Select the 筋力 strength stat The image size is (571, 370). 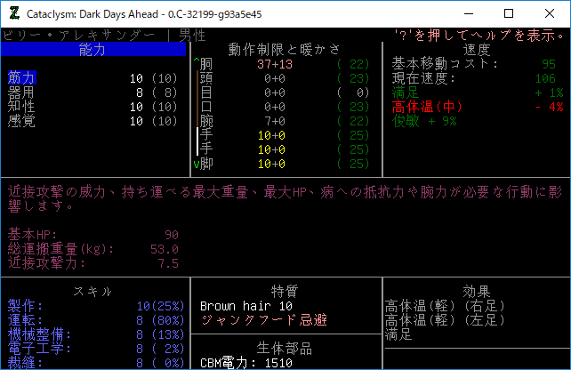click(21, 78)
